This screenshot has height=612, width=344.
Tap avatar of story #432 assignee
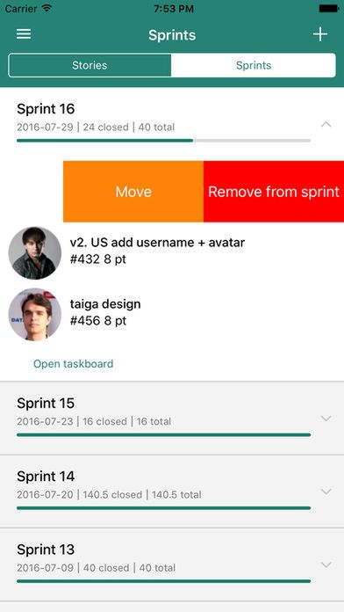point(35,253)
